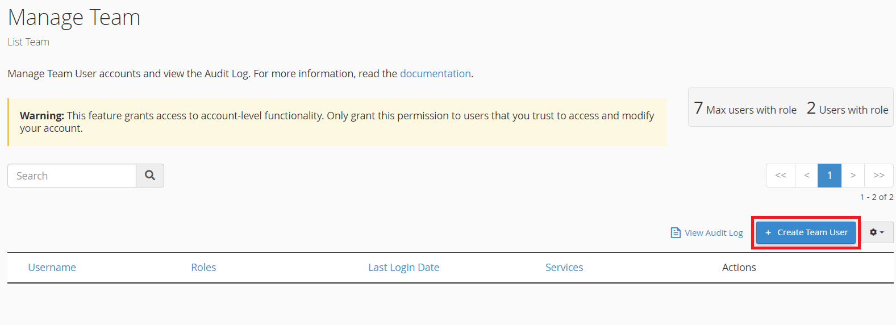
Task: Open the View Audit Log link text
Action: pyautogui.click(x=714, y=233)
